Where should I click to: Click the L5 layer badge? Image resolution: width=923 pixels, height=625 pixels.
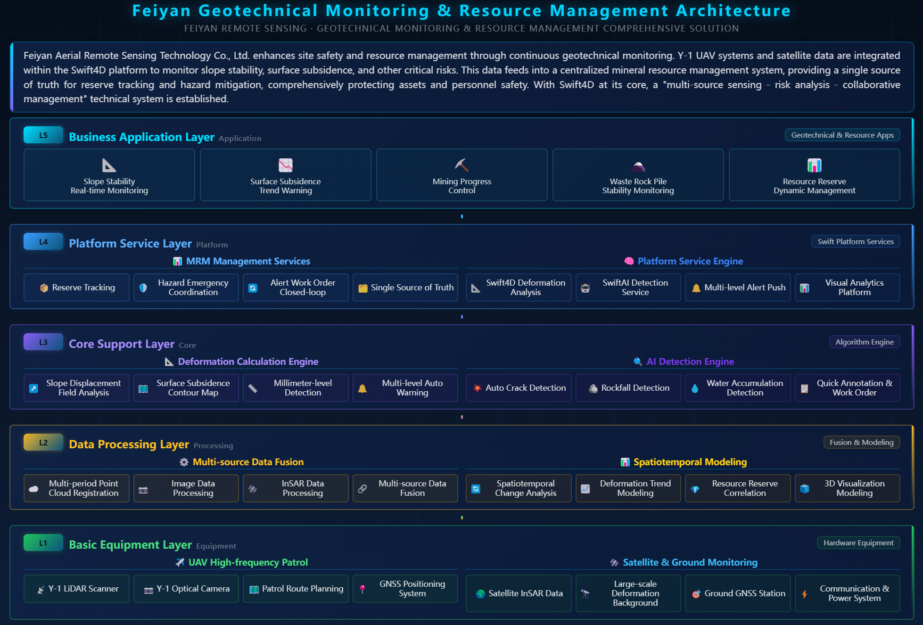coord(43,135)
